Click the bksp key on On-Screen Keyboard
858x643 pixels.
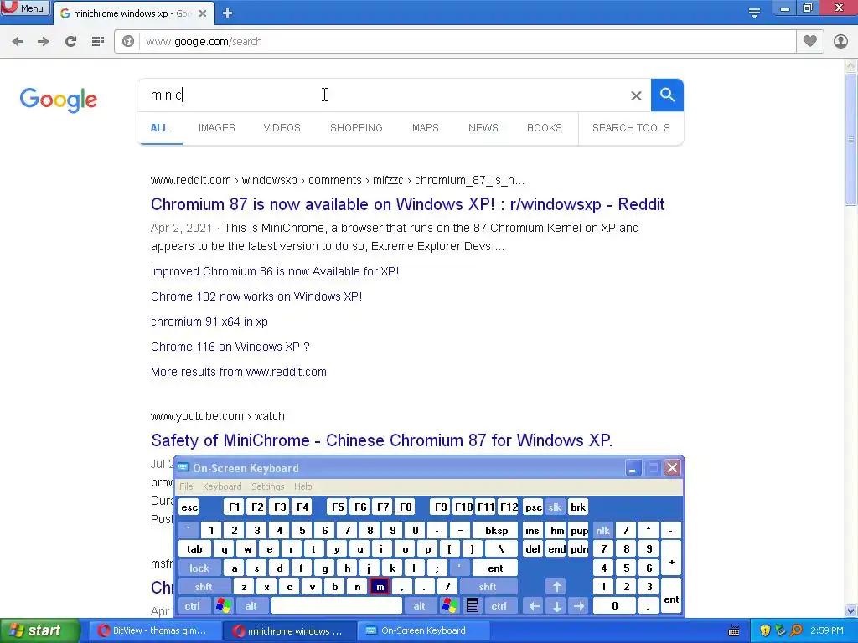tap(496, 530)
